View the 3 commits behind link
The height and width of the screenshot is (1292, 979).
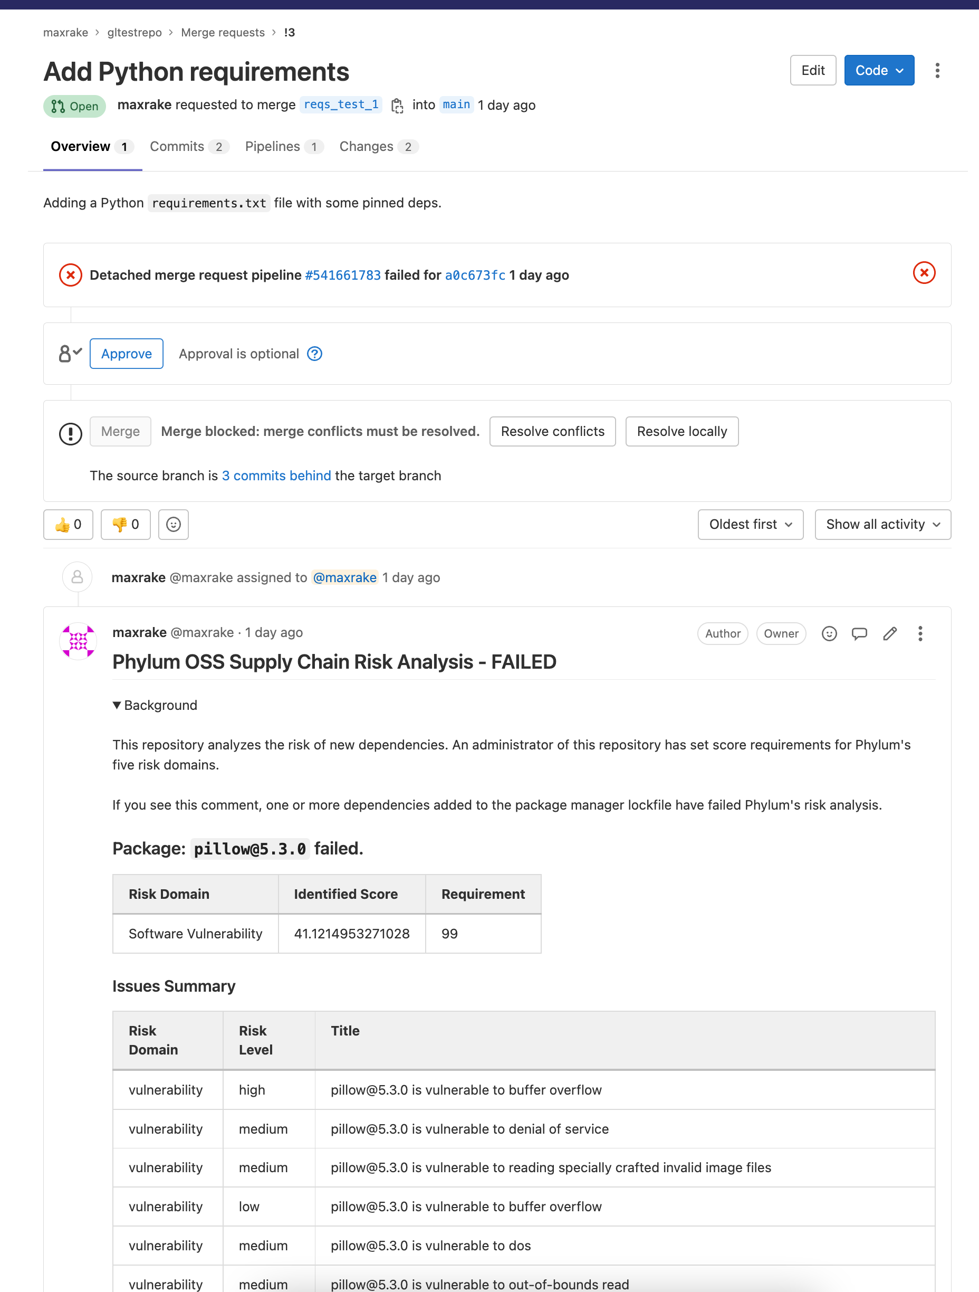click(277, 476)
